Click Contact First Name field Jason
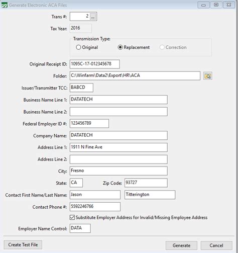The width and height of the screenshot is (238, 253). point(95,195)
